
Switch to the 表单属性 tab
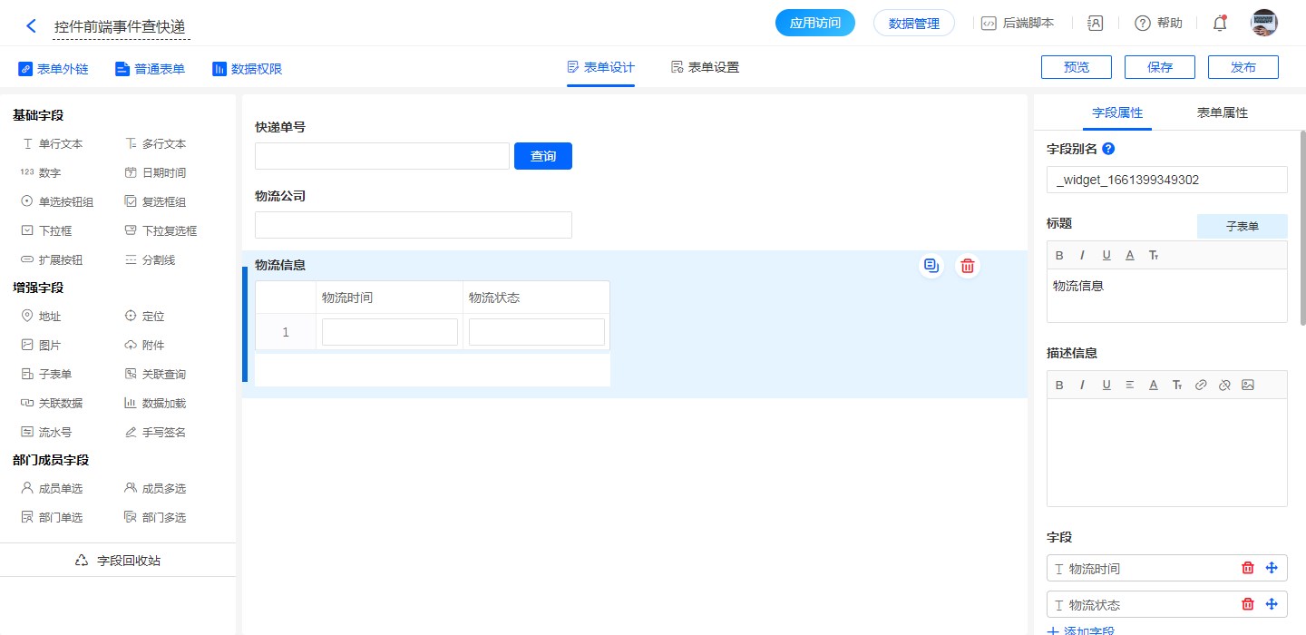click(x=1222, y=113)
